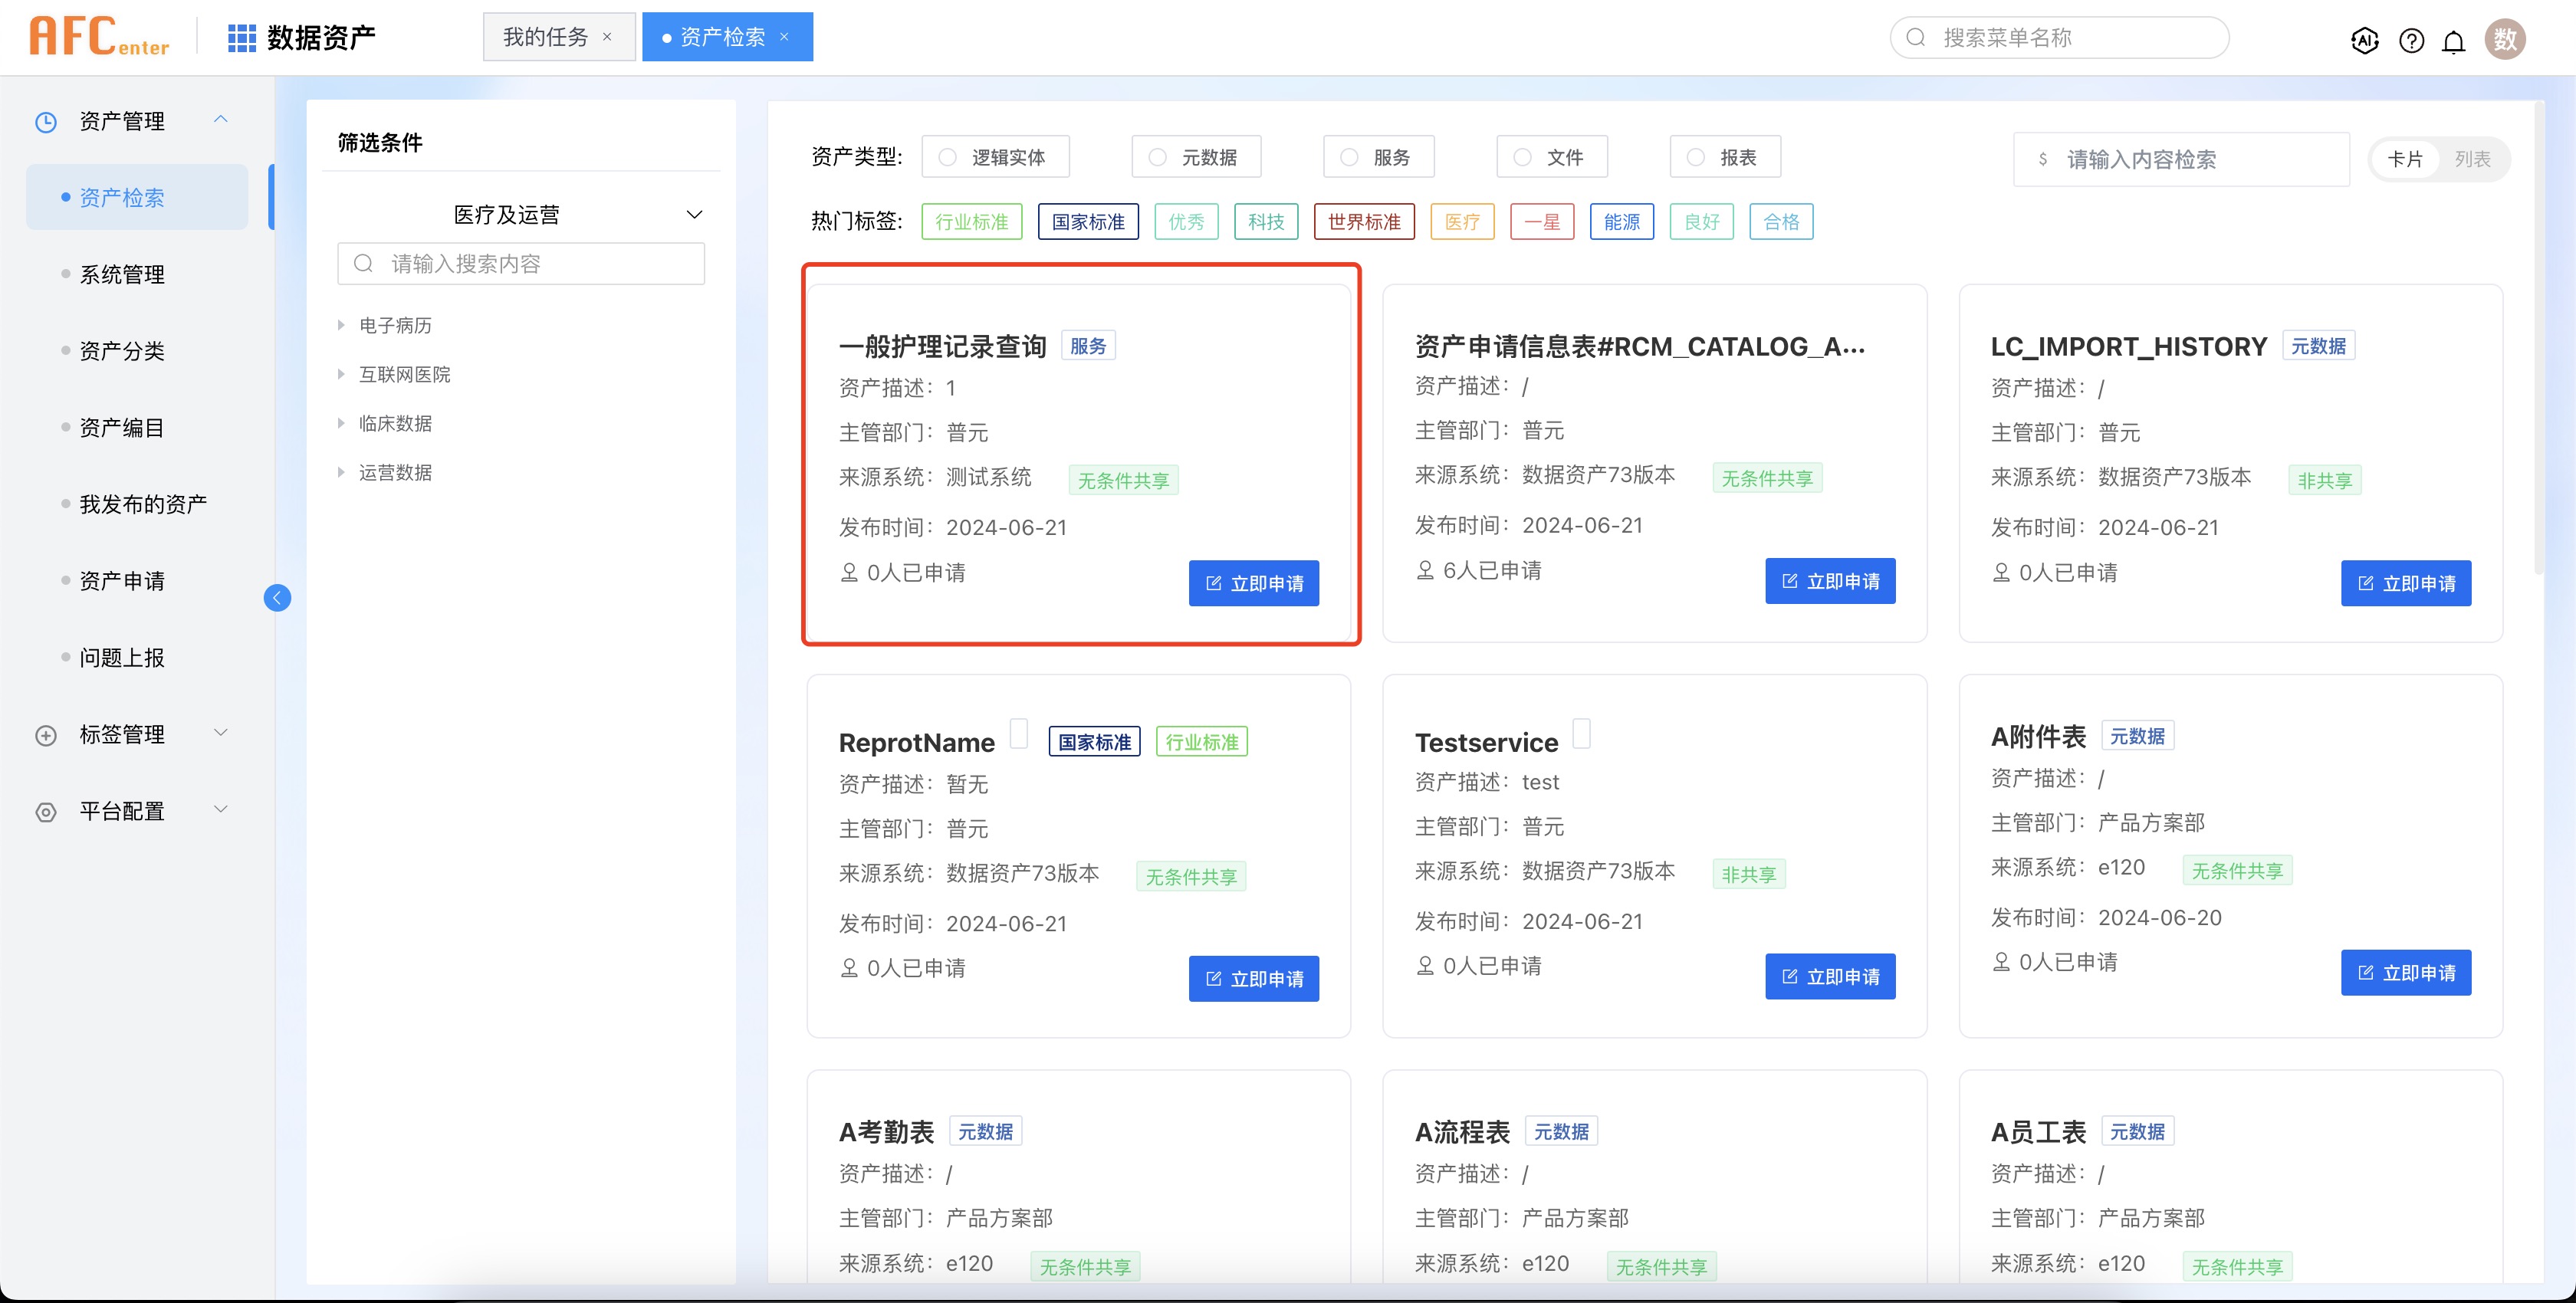The image size is (2576, 1303).
Task: Expand the 临床数据 tree node
Action: (x=341, y=423)
